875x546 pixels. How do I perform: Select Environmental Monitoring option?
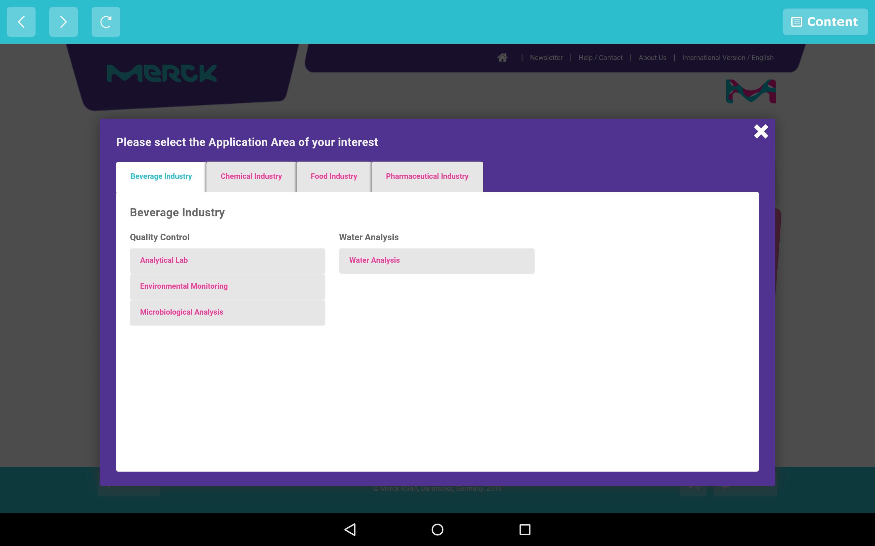tap(227, 286)
